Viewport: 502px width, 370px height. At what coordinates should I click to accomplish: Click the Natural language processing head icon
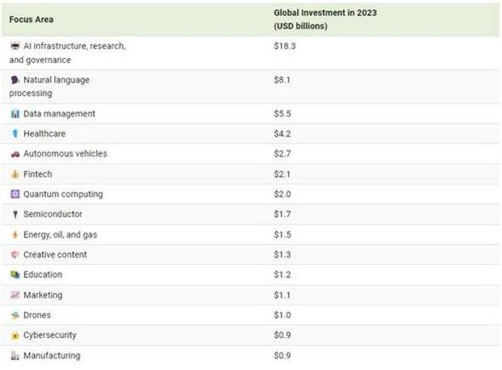[15, 79]
